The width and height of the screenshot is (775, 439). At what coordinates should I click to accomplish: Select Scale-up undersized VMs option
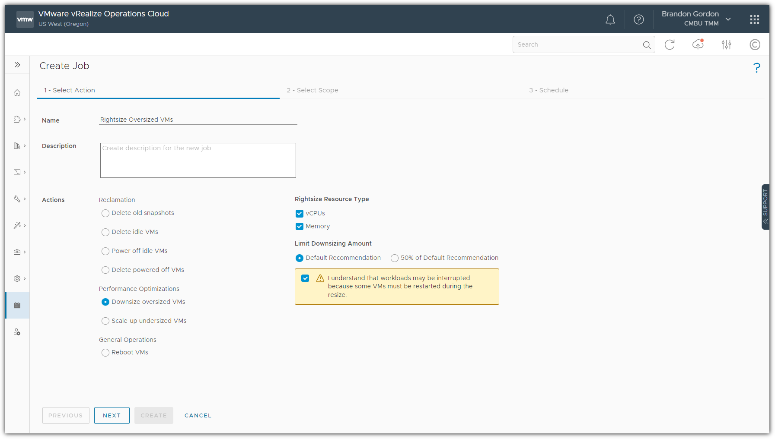click(105, 321)
